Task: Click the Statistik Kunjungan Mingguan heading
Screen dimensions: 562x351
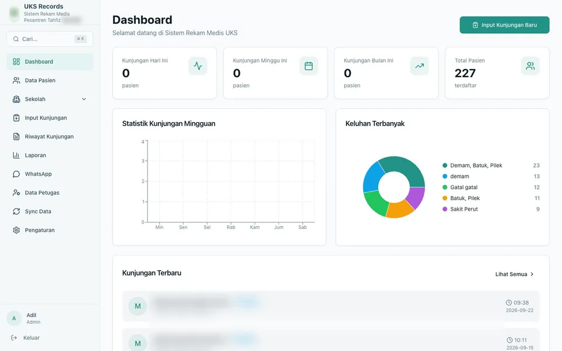Action: click(x=169, y=123)
